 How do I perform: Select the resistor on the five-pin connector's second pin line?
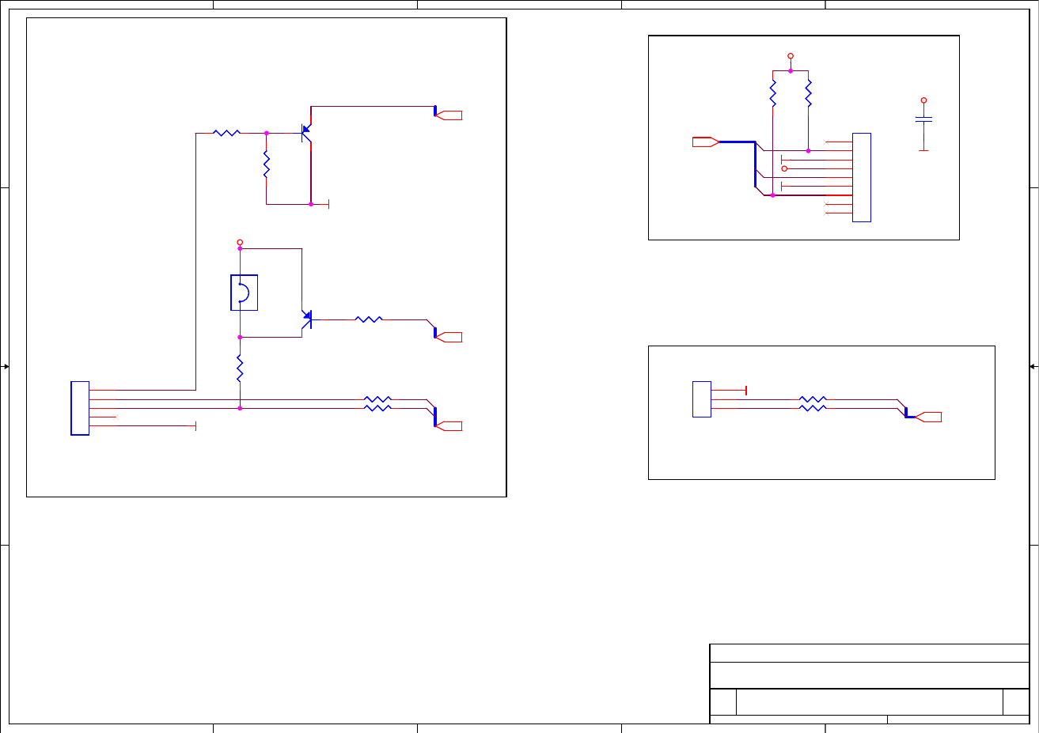[377, 399]
